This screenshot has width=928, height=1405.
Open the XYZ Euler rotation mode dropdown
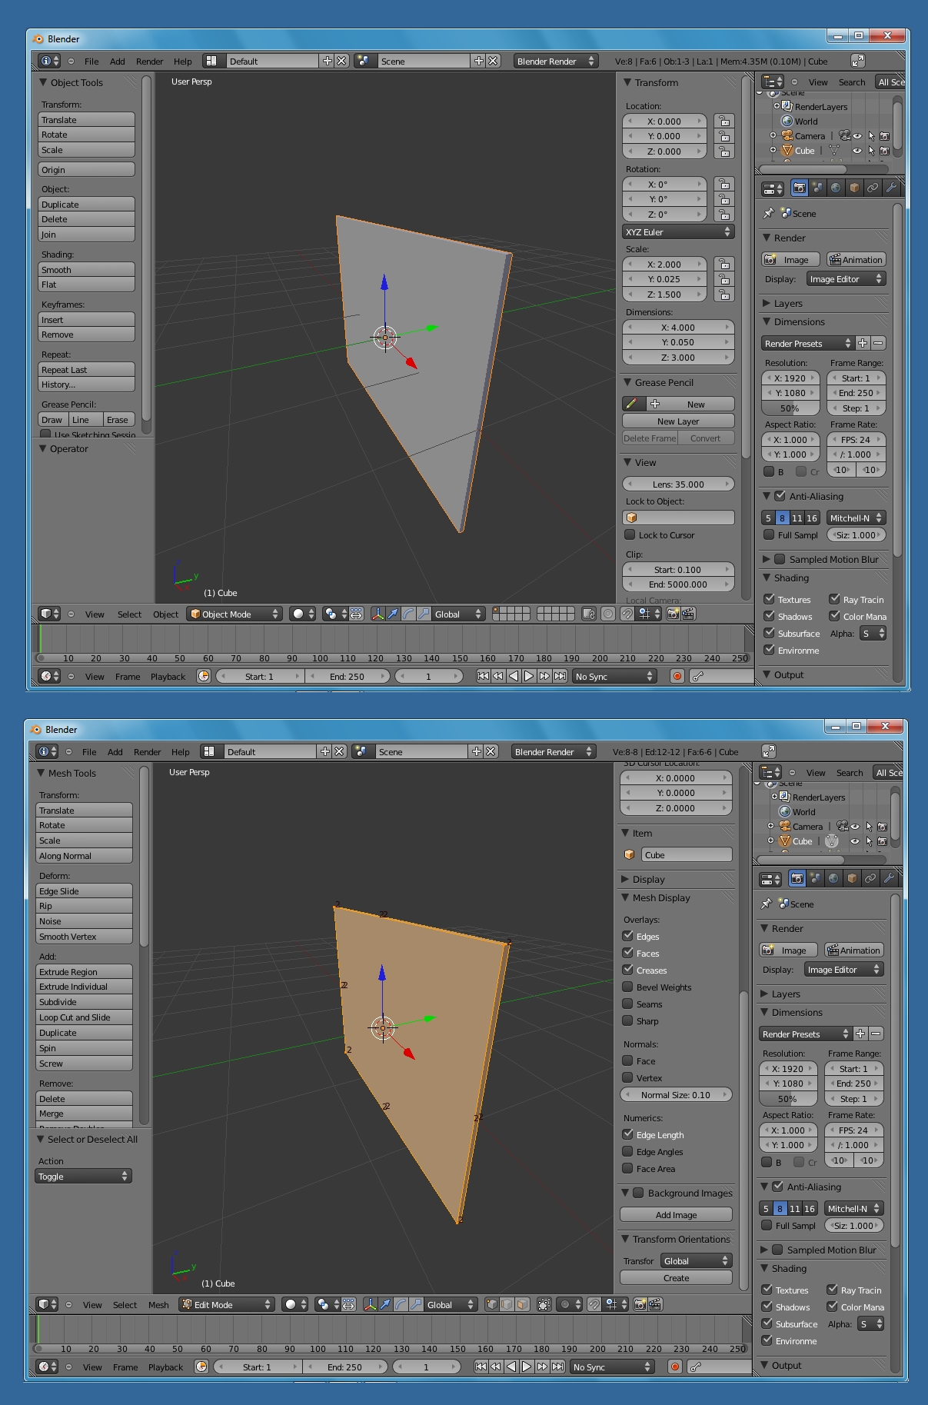click(678, 231)
